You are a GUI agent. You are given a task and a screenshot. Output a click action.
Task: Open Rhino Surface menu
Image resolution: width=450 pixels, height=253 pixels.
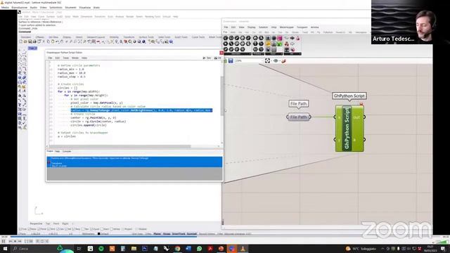(51, 17)
